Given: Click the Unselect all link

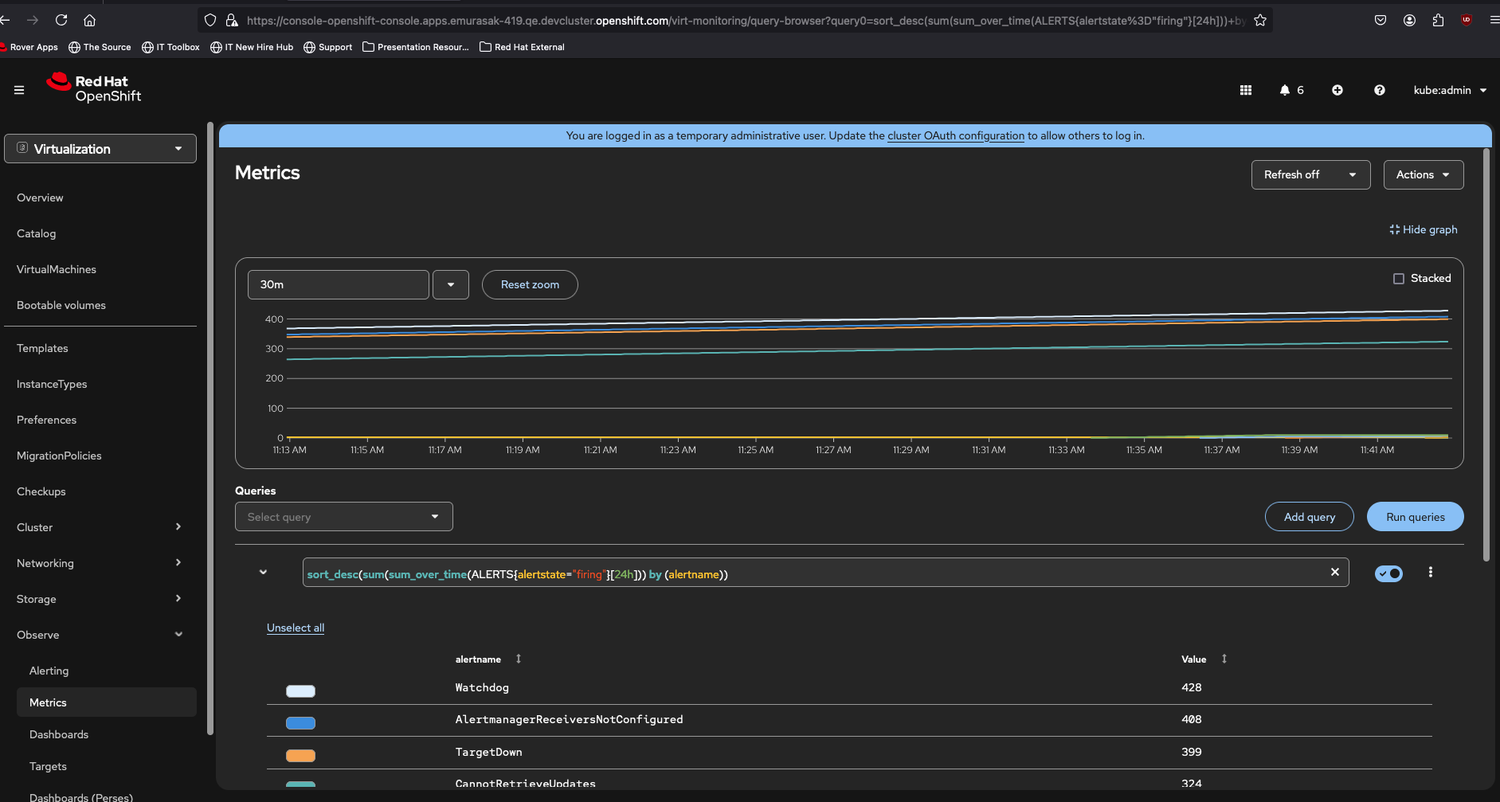Looking at the screenshot, I should [x=296, y=628].
